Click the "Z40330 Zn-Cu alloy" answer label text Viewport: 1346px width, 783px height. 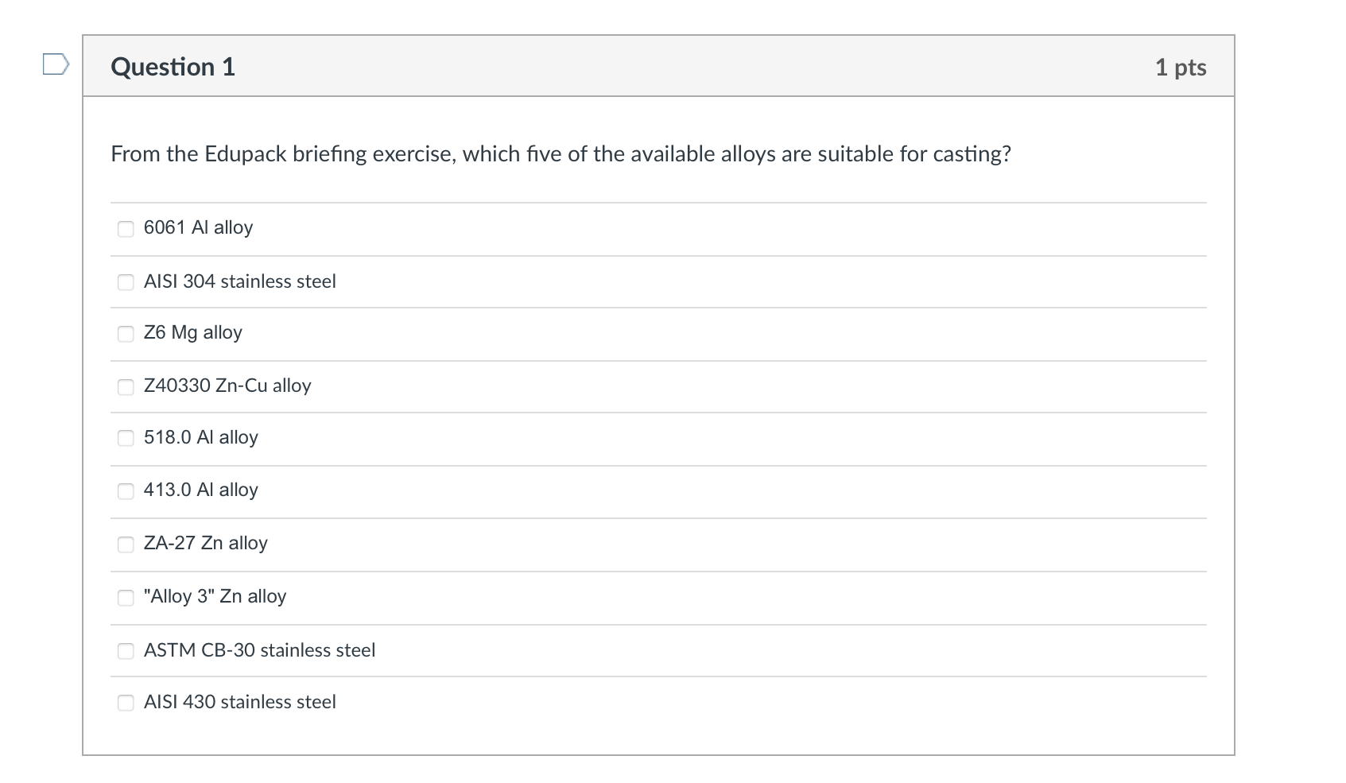pos(227,386)
